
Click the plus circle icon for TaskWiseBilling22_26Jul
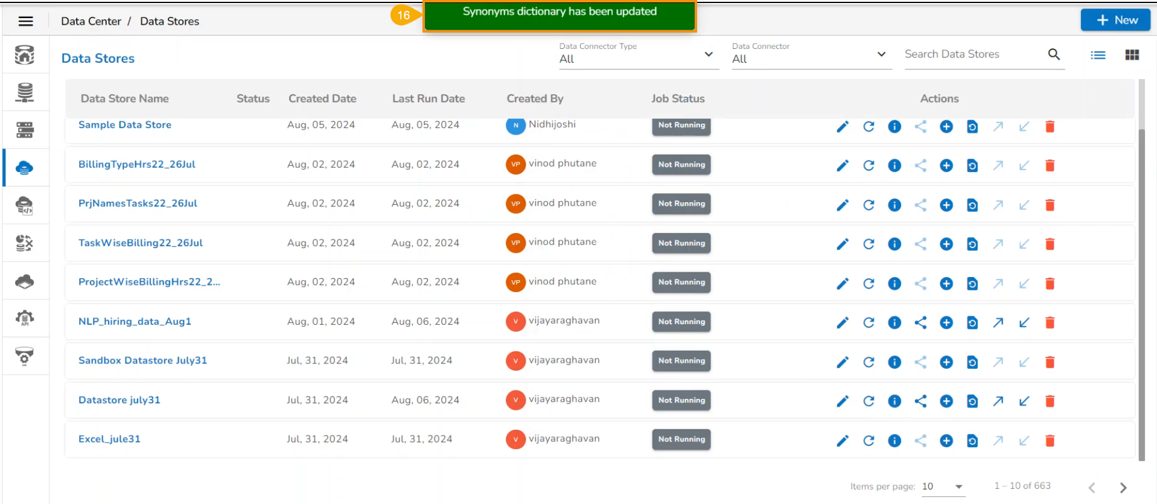pyautogui.click(x=946, y=244)
